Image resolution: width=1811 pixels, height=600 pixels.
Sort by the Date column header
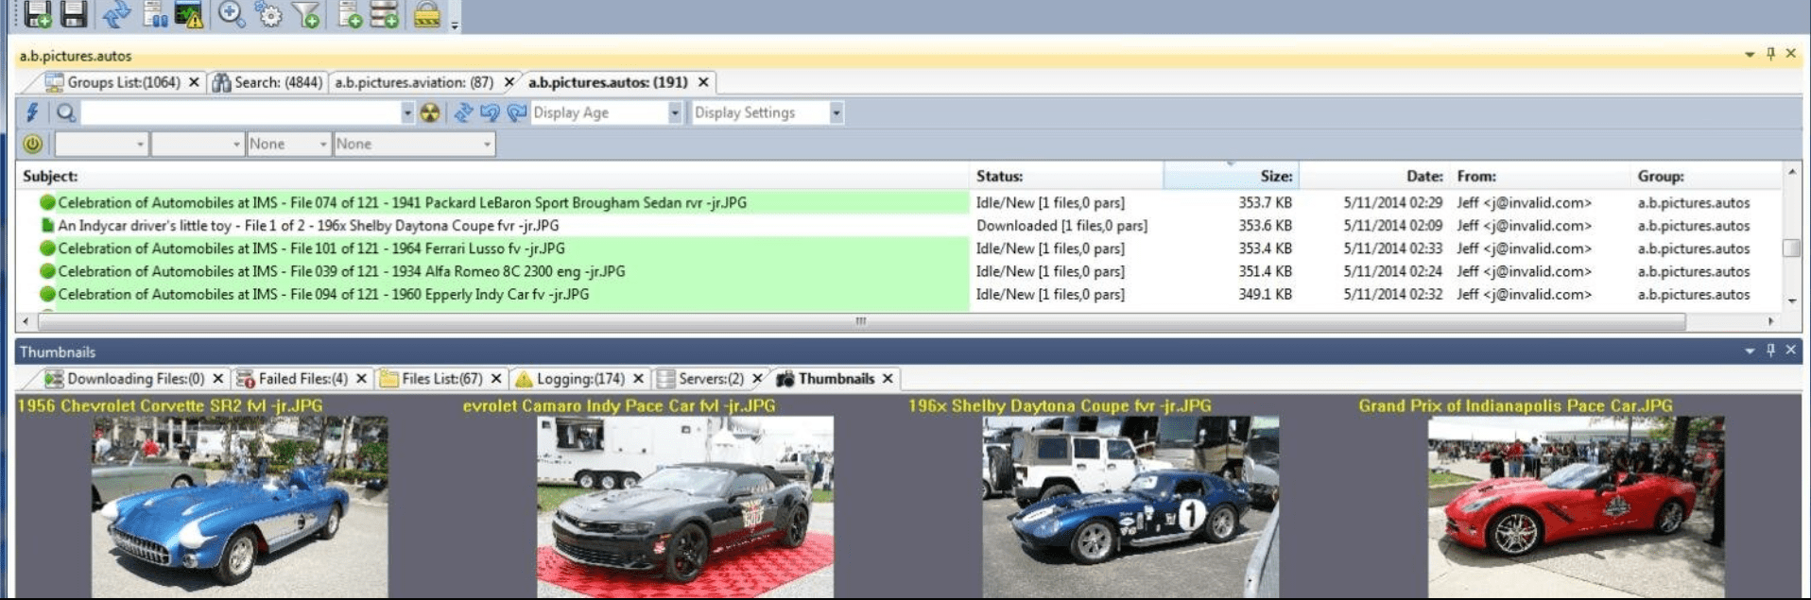1374,176
